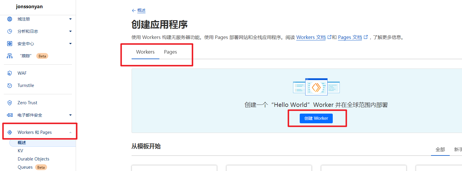Click the 电子邮件安全 envelope icon
462x171 pixels.
(x=10, y=115)
